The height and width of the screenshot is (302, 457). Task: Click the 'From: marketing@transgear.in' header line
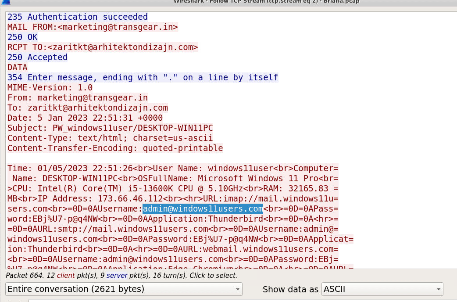point(78,97)
